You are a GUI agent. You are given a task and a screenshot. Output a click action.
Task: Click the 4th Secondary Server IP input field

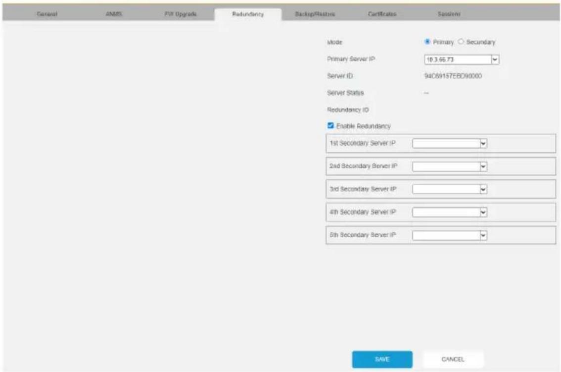(446, 212)
